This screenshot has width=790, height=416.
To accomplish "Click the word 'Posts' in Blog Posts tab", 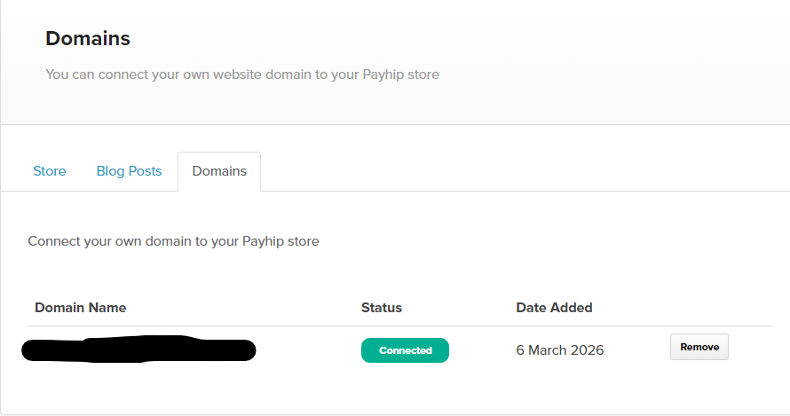I will [x=145, y=171].
